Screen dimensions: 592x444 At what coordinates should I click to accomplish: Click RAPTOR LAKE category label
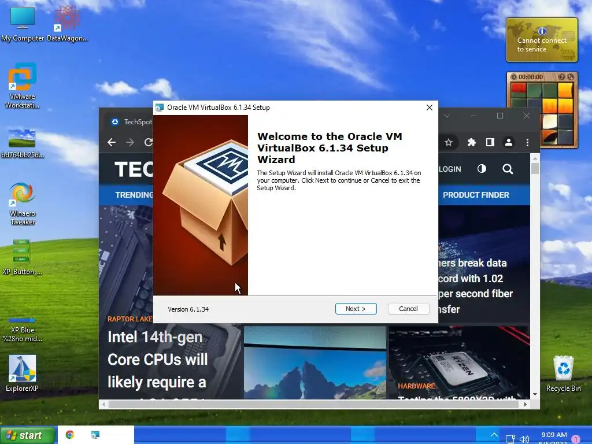click(130, 319)
